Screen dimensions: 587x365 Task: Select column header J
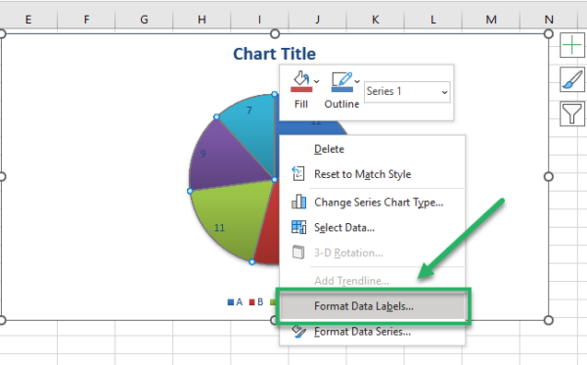(317, 20)
